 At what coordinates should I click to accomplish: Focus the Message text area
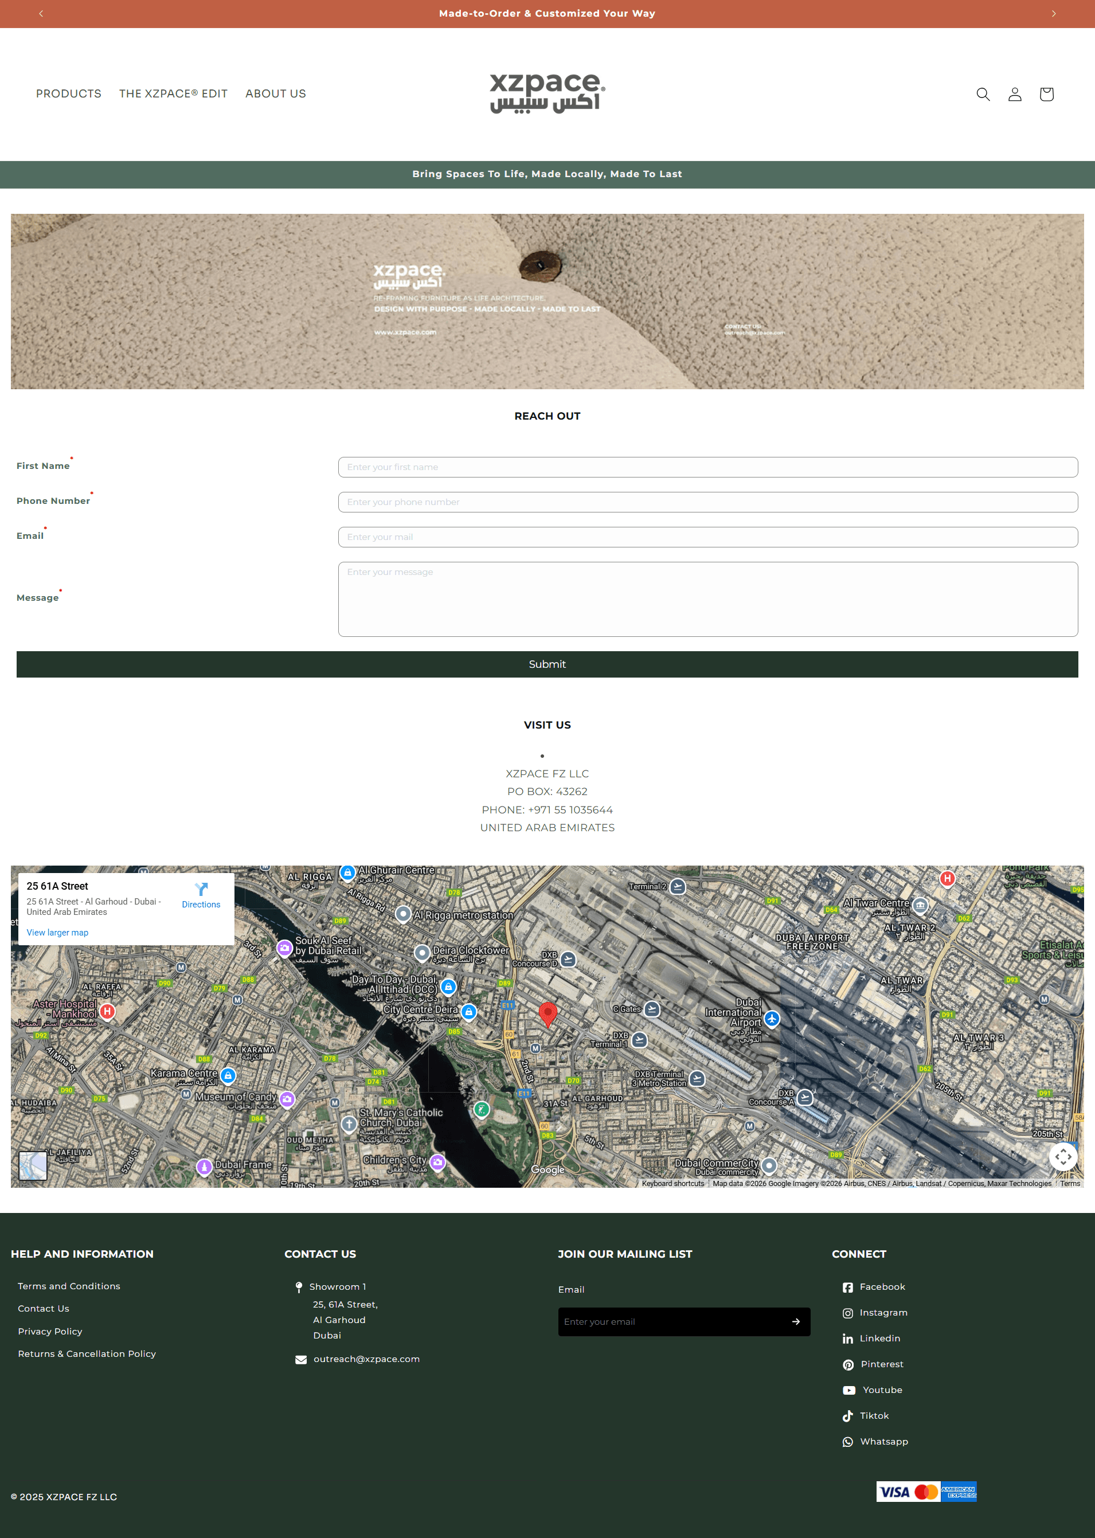click(708, 600)
